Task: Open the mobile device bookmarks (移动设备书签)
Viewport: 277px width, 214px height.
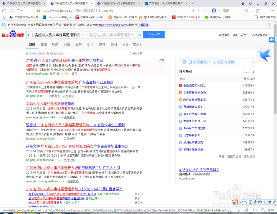Action: pos(265,17)
